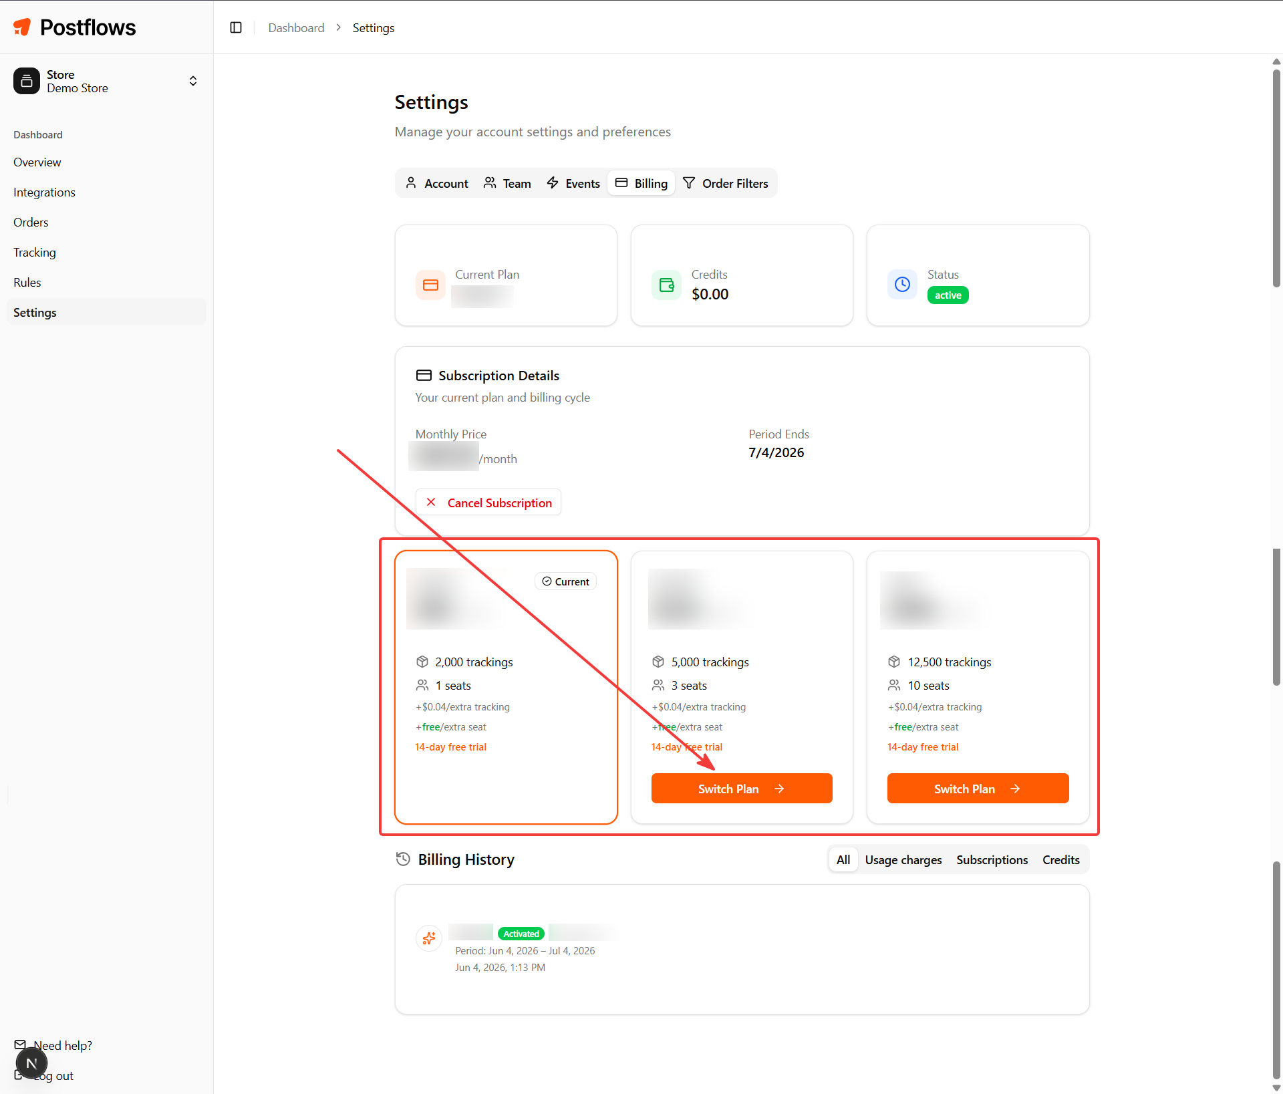The image size is (1283, 1094).
Task: Click the Credits wallet icon
Action: click(x=666, y=285)
